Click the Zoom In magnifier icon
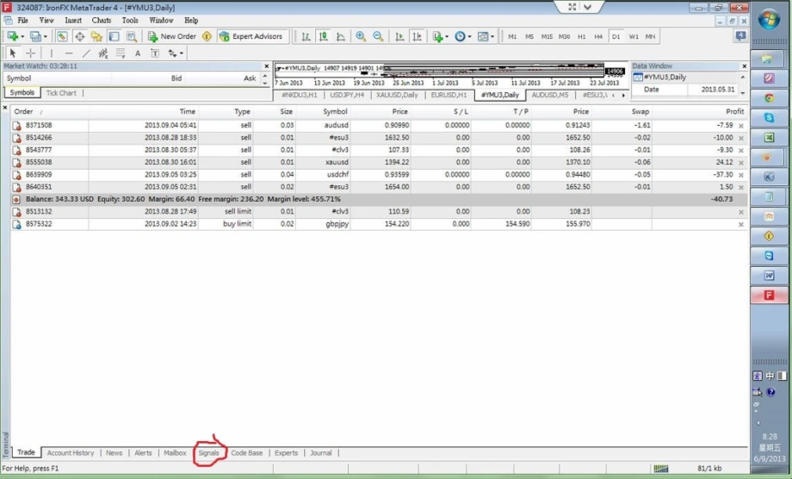 coord(361,37)
